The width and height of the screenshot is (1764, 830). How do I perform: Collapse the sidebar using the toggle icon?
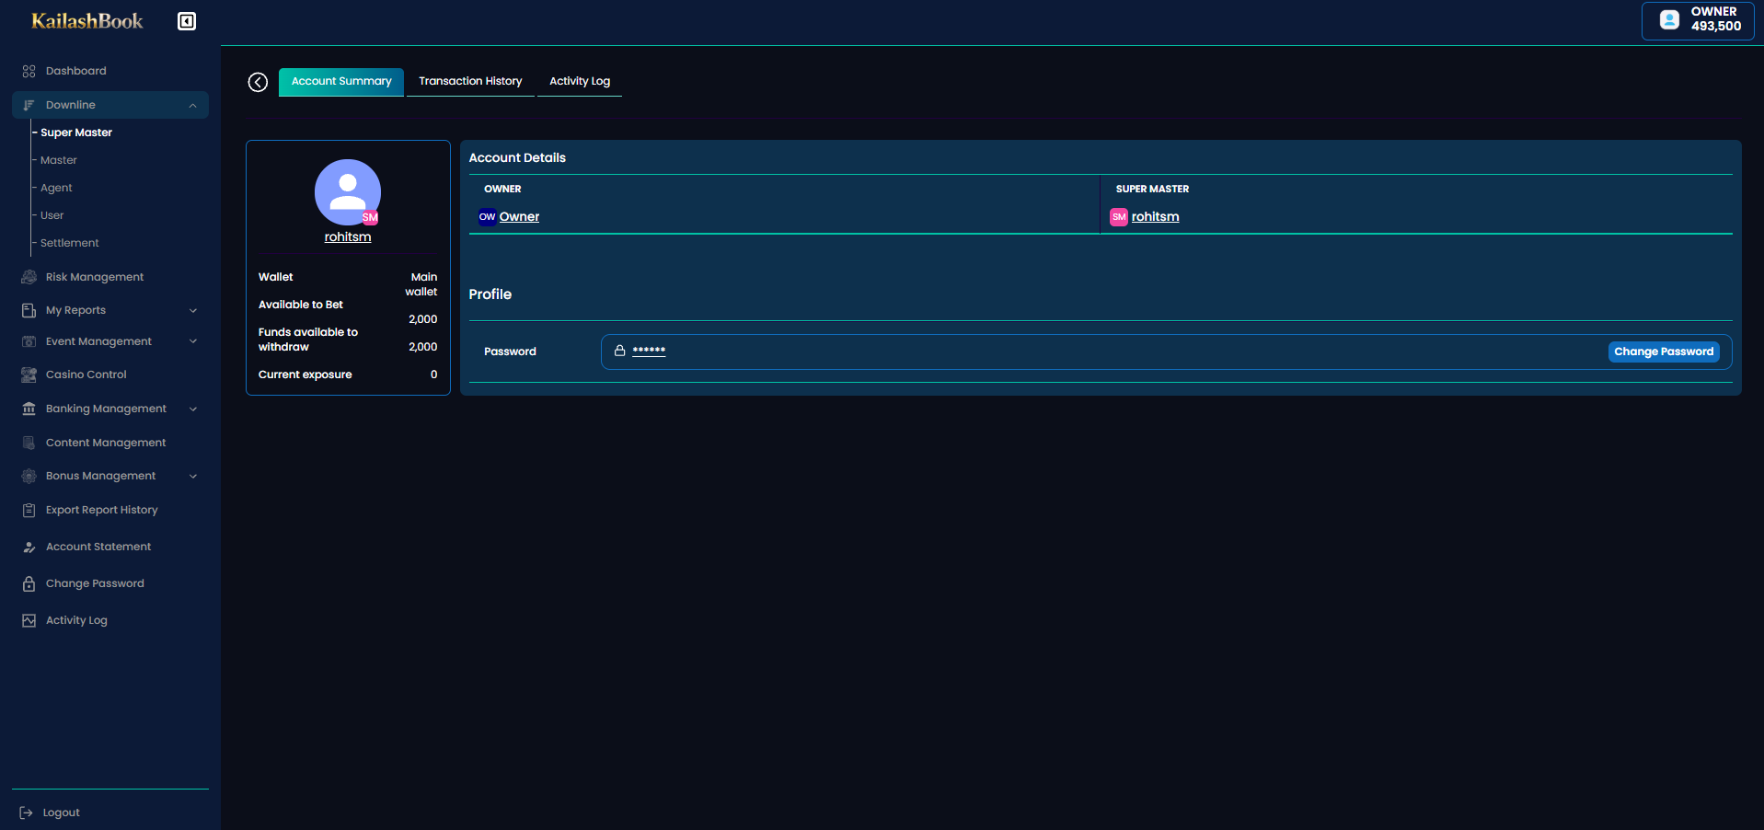coord(187,21)
